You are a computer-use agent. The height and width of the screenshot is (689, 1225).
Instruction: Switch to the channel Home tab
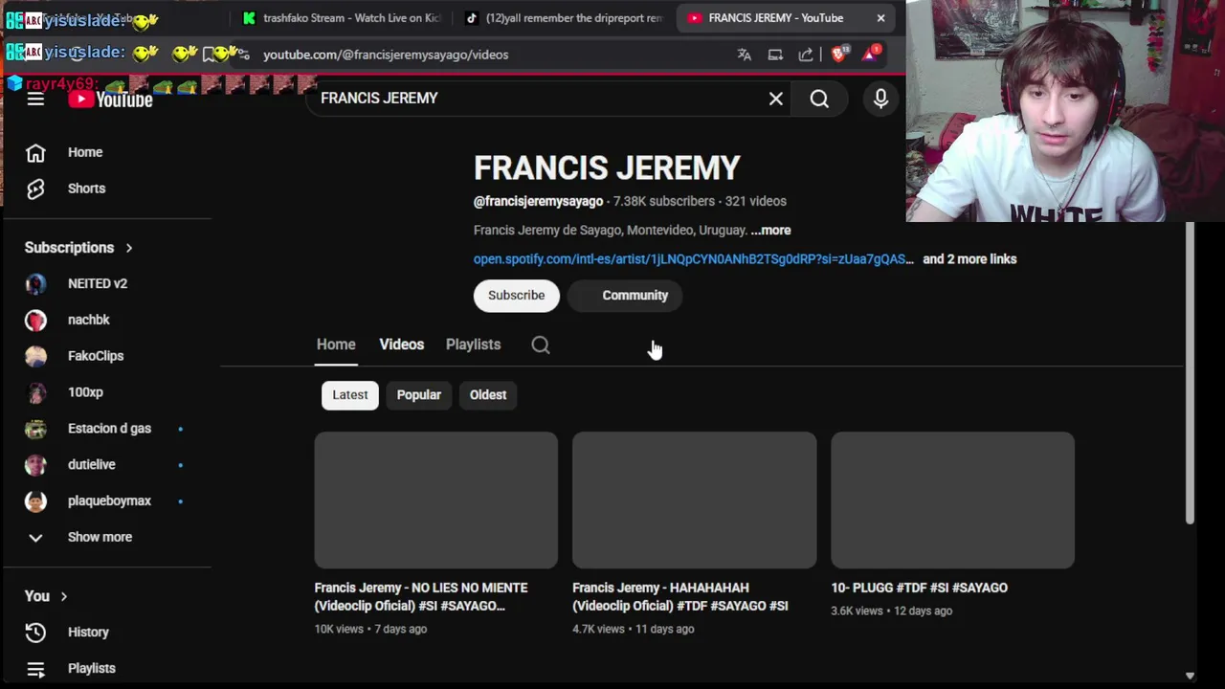point(336,344)
